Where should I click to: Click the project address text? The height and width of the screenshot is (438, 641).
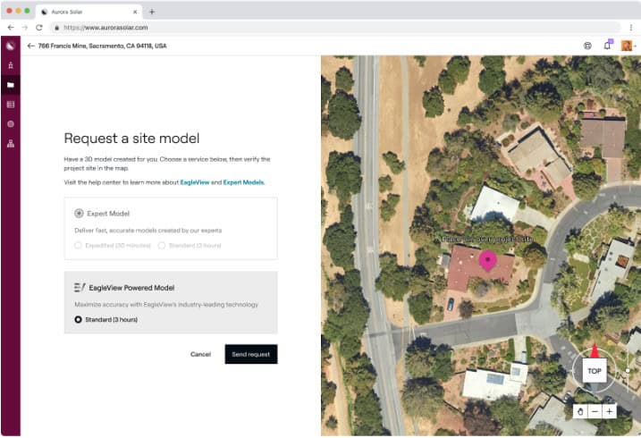coord(102,46)
